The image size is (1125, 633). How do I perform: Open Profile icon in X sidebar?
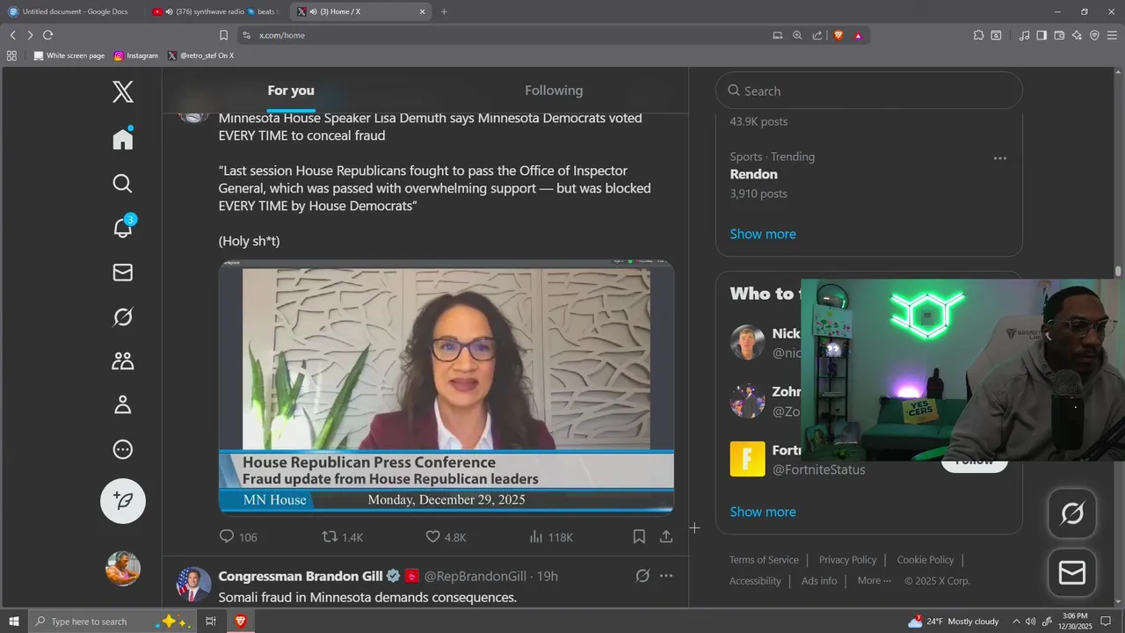[123, 404]
